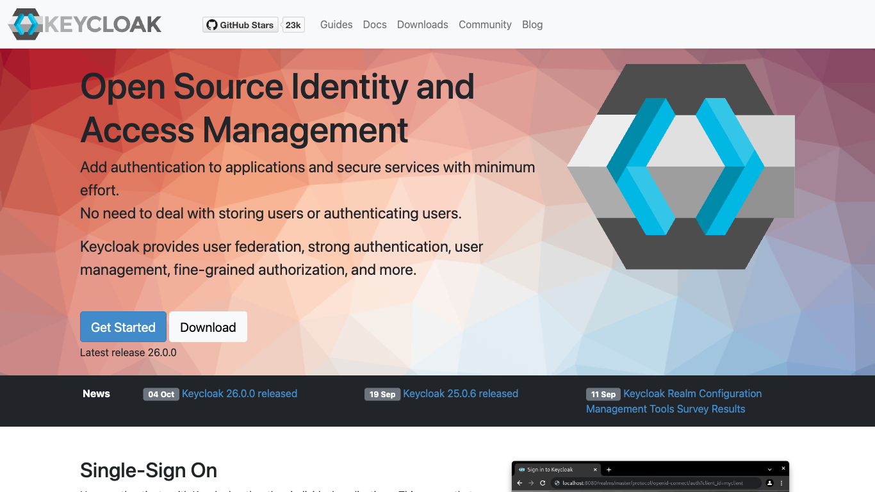Screen dimensions: 875x492
Task: Click the Latest release 26.0.0 text
Action: (x=128, y=352)
